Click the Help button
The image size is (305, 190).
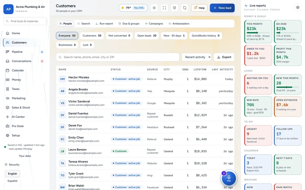199,8
